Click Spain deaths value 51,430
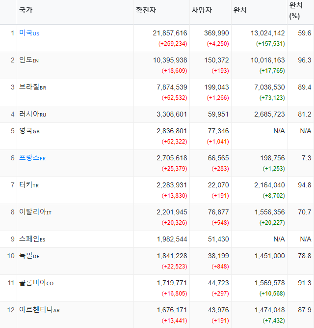 click(218, 239)
